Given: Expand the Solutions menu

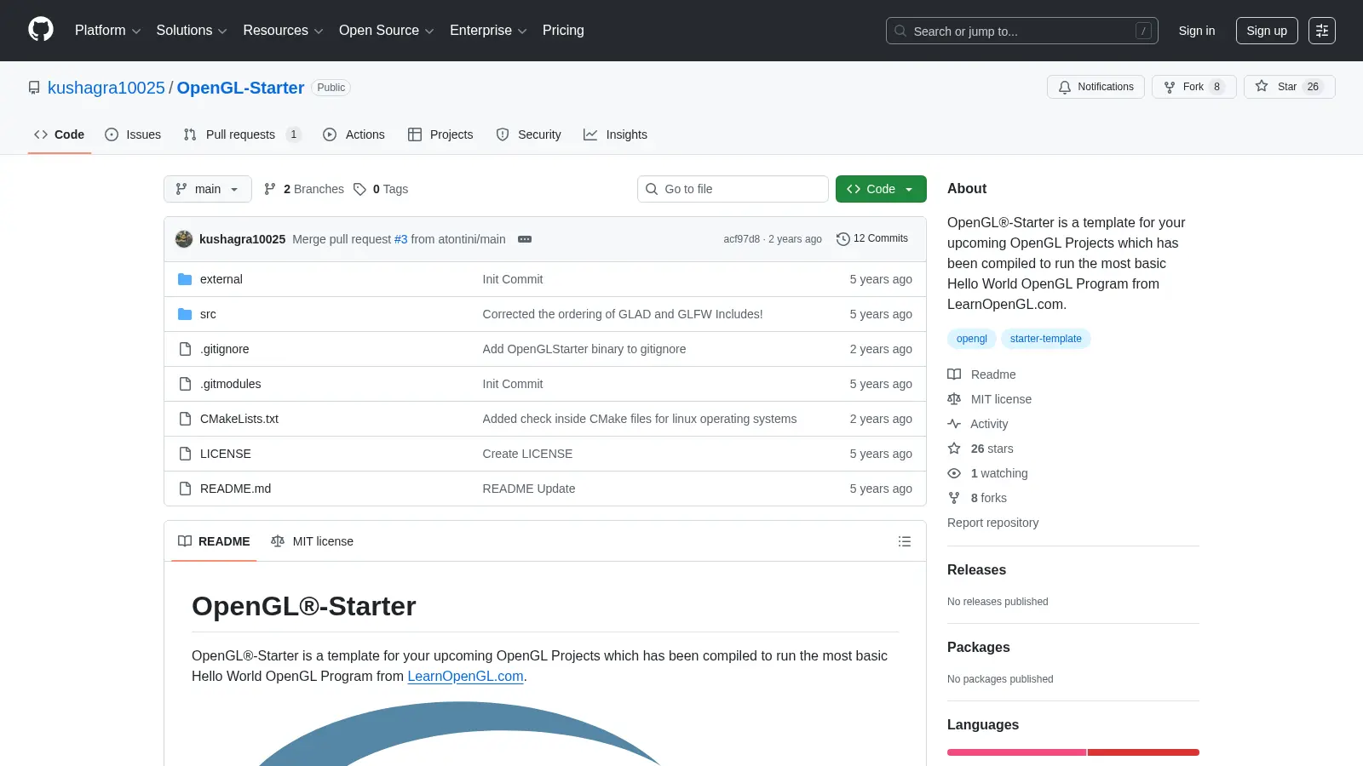Looking at the screenshot, I should point(192,31).
